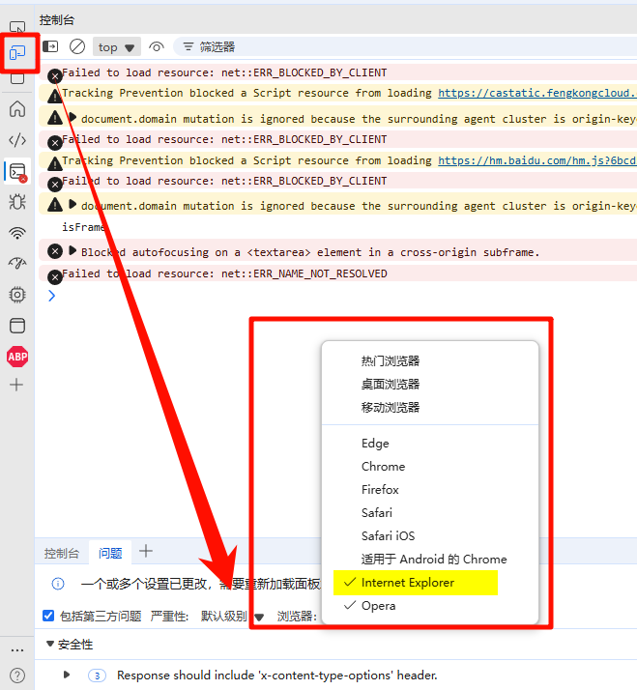637x690 pixels.
Task: Expand the first document.domain mutation warning
Action: (72, 118)
